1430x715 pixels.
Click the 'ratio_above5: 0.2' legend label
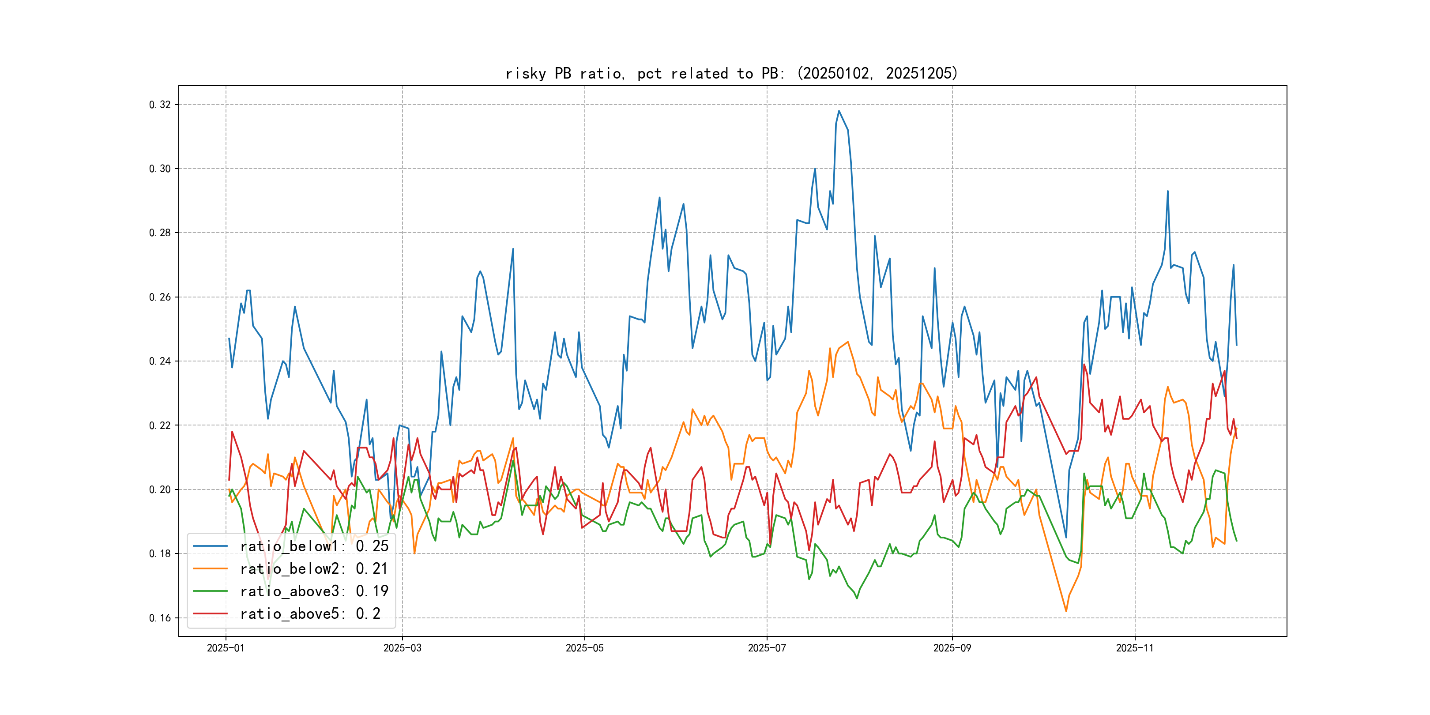310,613
